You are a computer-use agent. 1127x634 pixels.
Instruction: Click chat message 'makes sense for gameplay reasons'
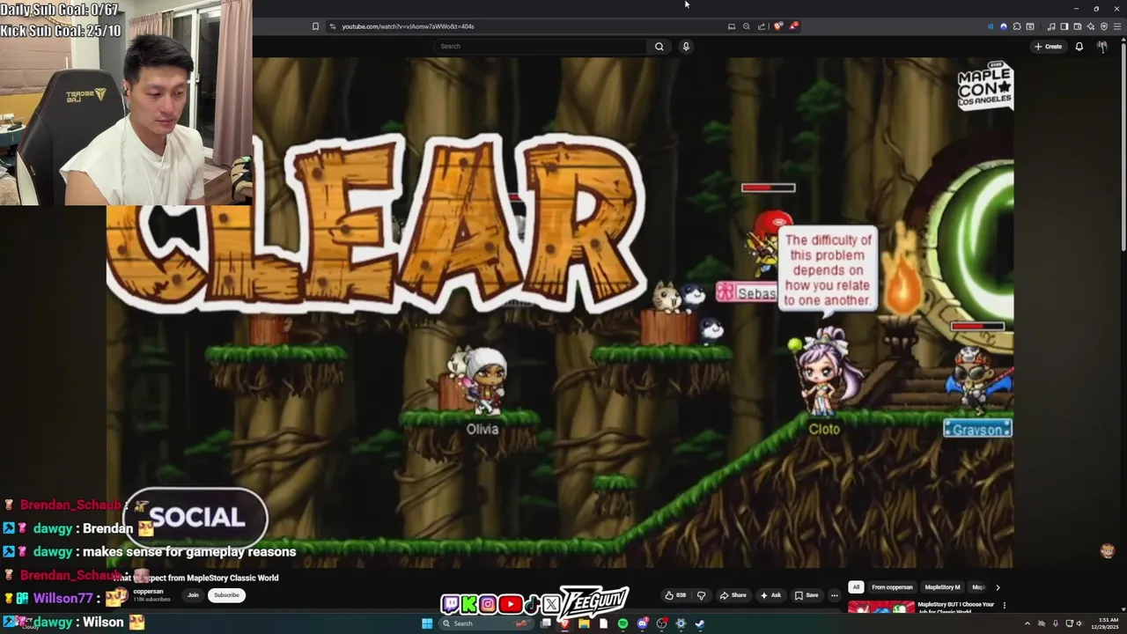(x=189, y=551)
